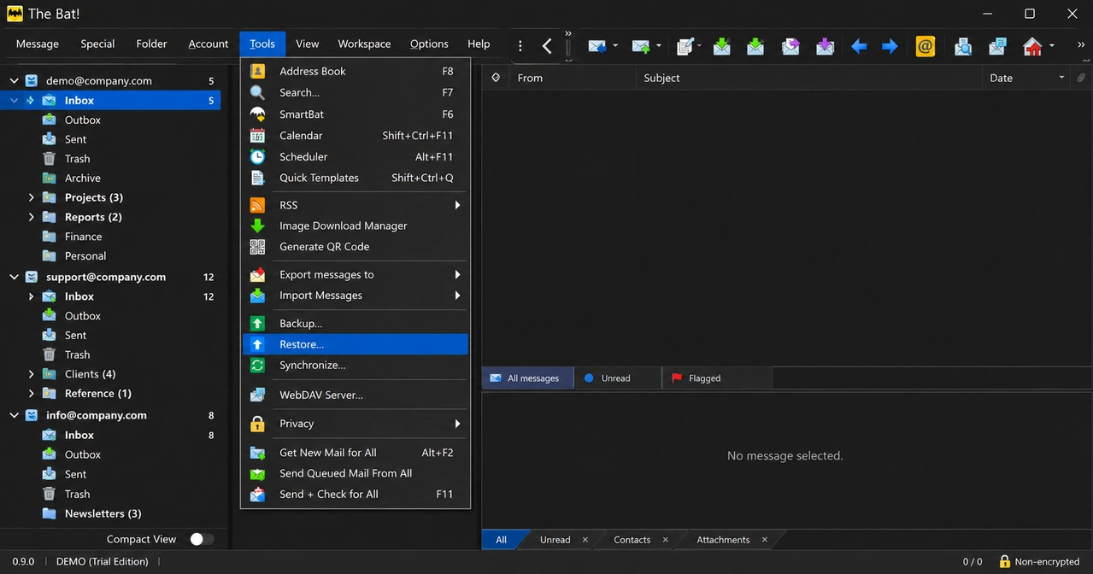Open the Workspace menu
Screen dimensions: 1093x574
[x=364, y=44]
